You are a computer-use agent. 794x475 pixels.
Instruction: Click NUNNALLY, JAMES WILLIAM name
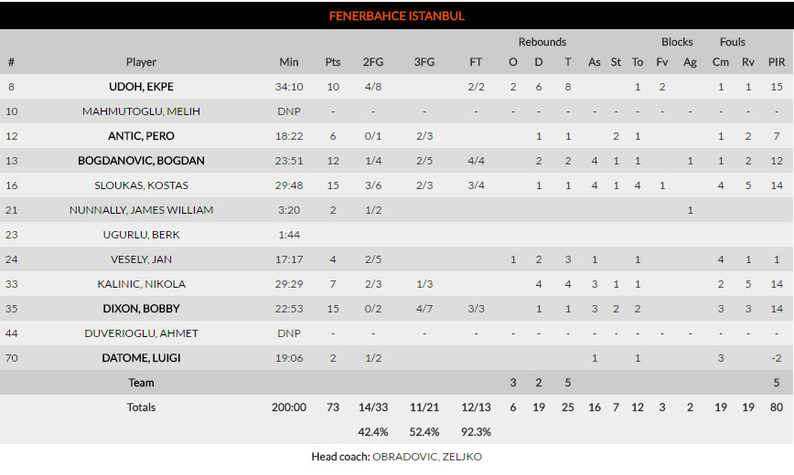pyautogui.click(x=141, y=210)
